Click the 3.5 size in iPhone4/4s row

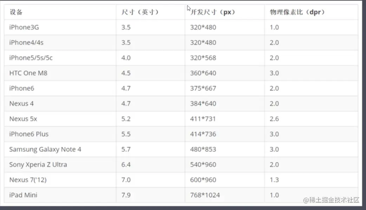(126, 43)
